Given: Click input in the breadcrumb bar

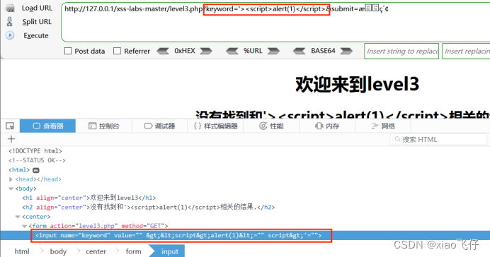Looking at the screenshot, I should (170, 251).
